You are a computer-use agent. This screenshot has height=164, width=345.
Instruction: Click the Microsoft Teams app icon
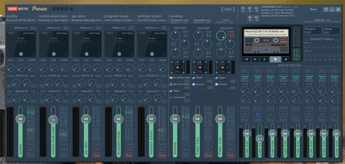(171, 84)
